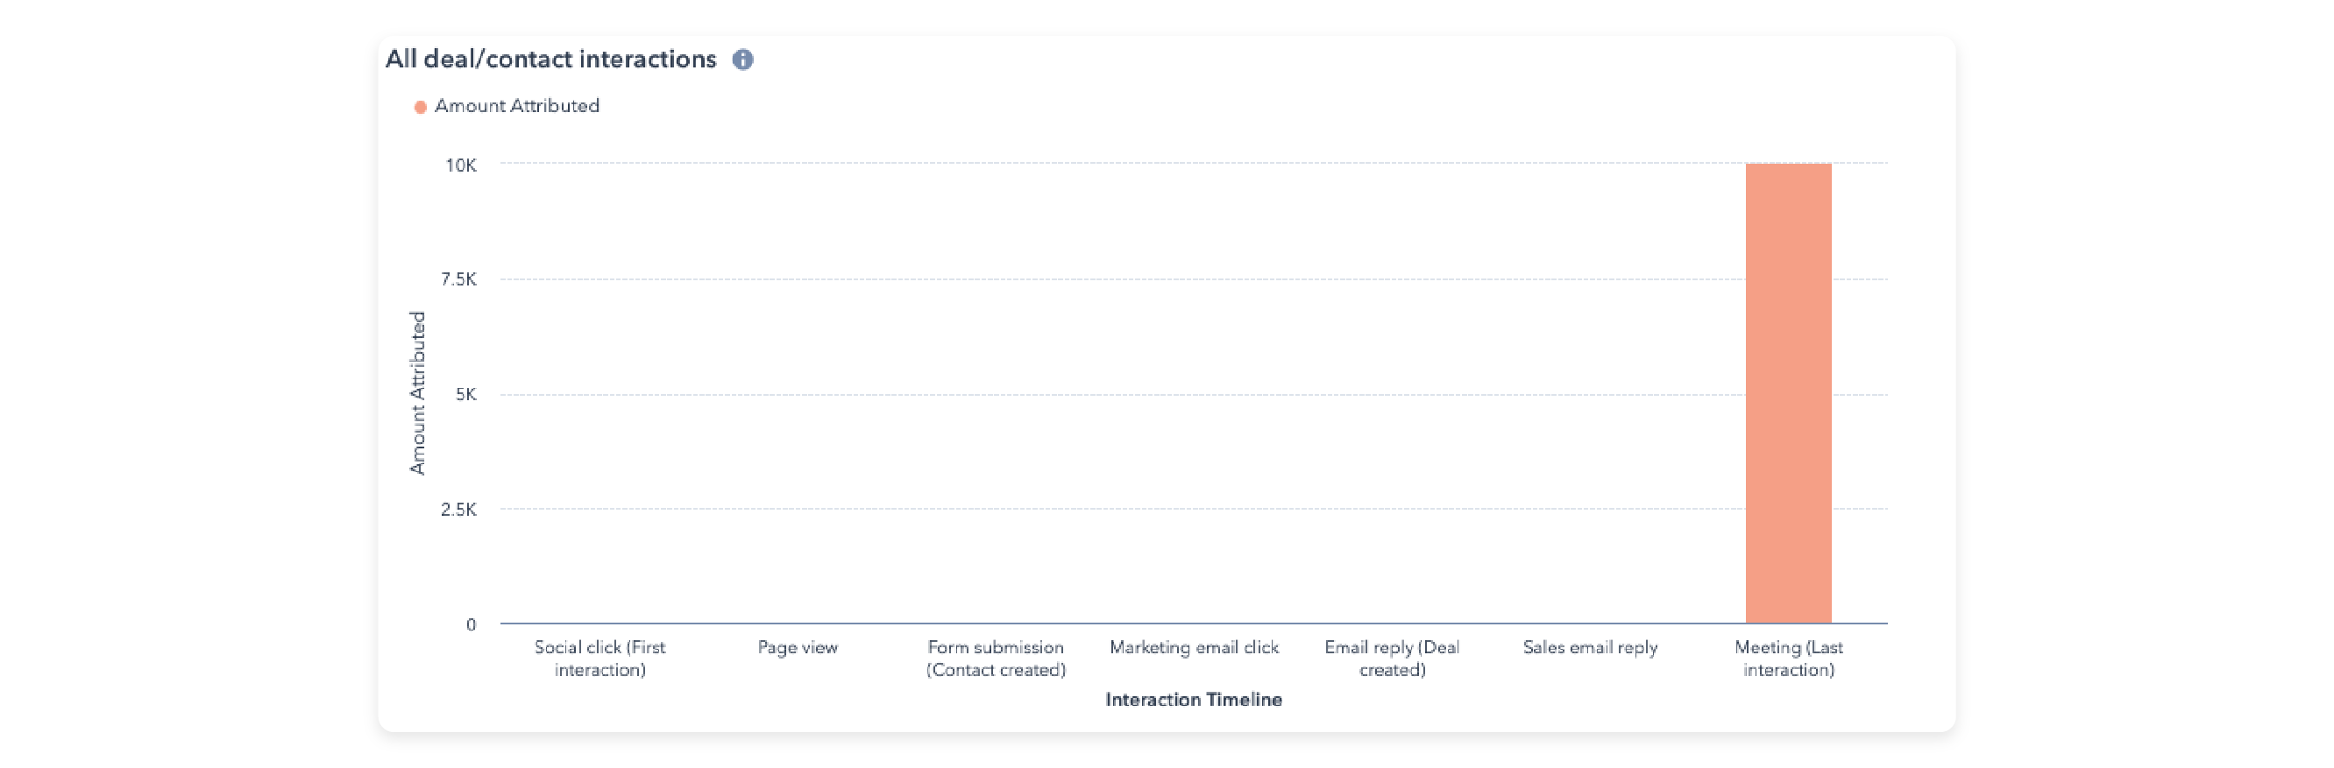Screen dimensions: 2334x768
Task: Click the 2.5K y-axis tick label
Action: (458, 509)
